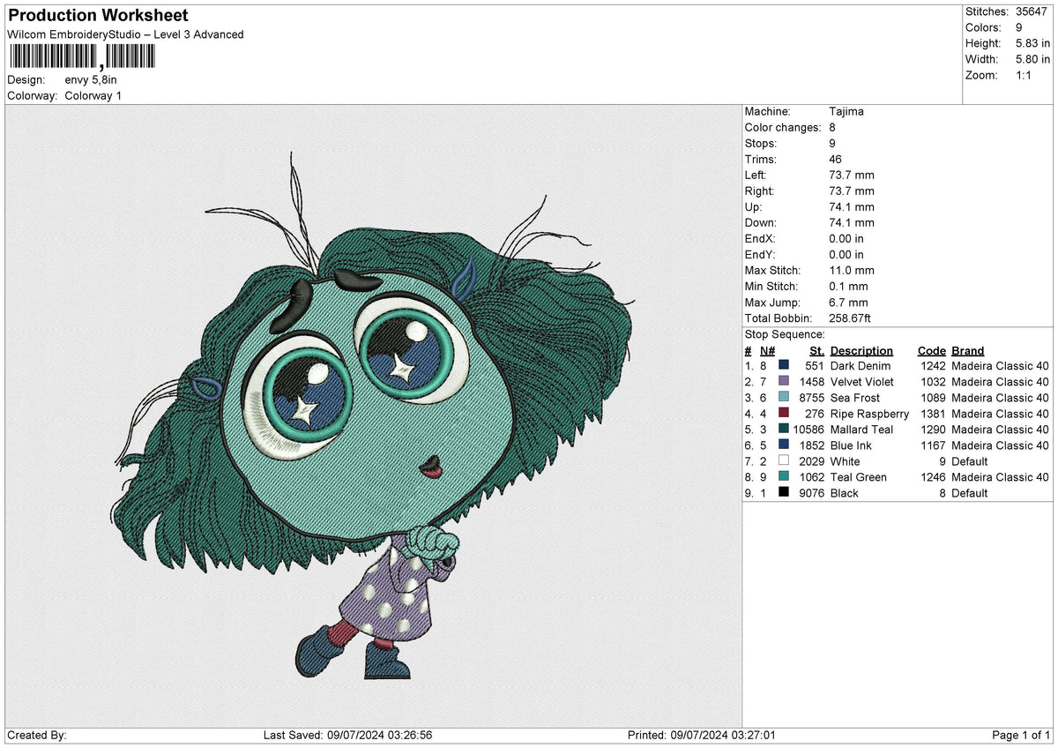Image resolution: width=1058 pixels, height=748 pixels.
Task: Click the 'Page 1 of 1' footer text
Action: pyautogui.click(x=1021, y=736)
